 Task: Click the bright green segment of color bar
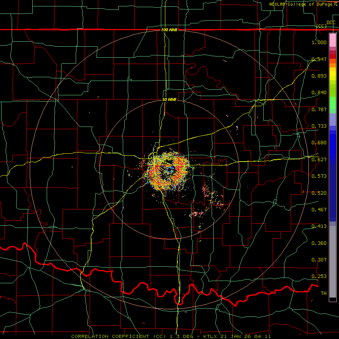[333, 103]
